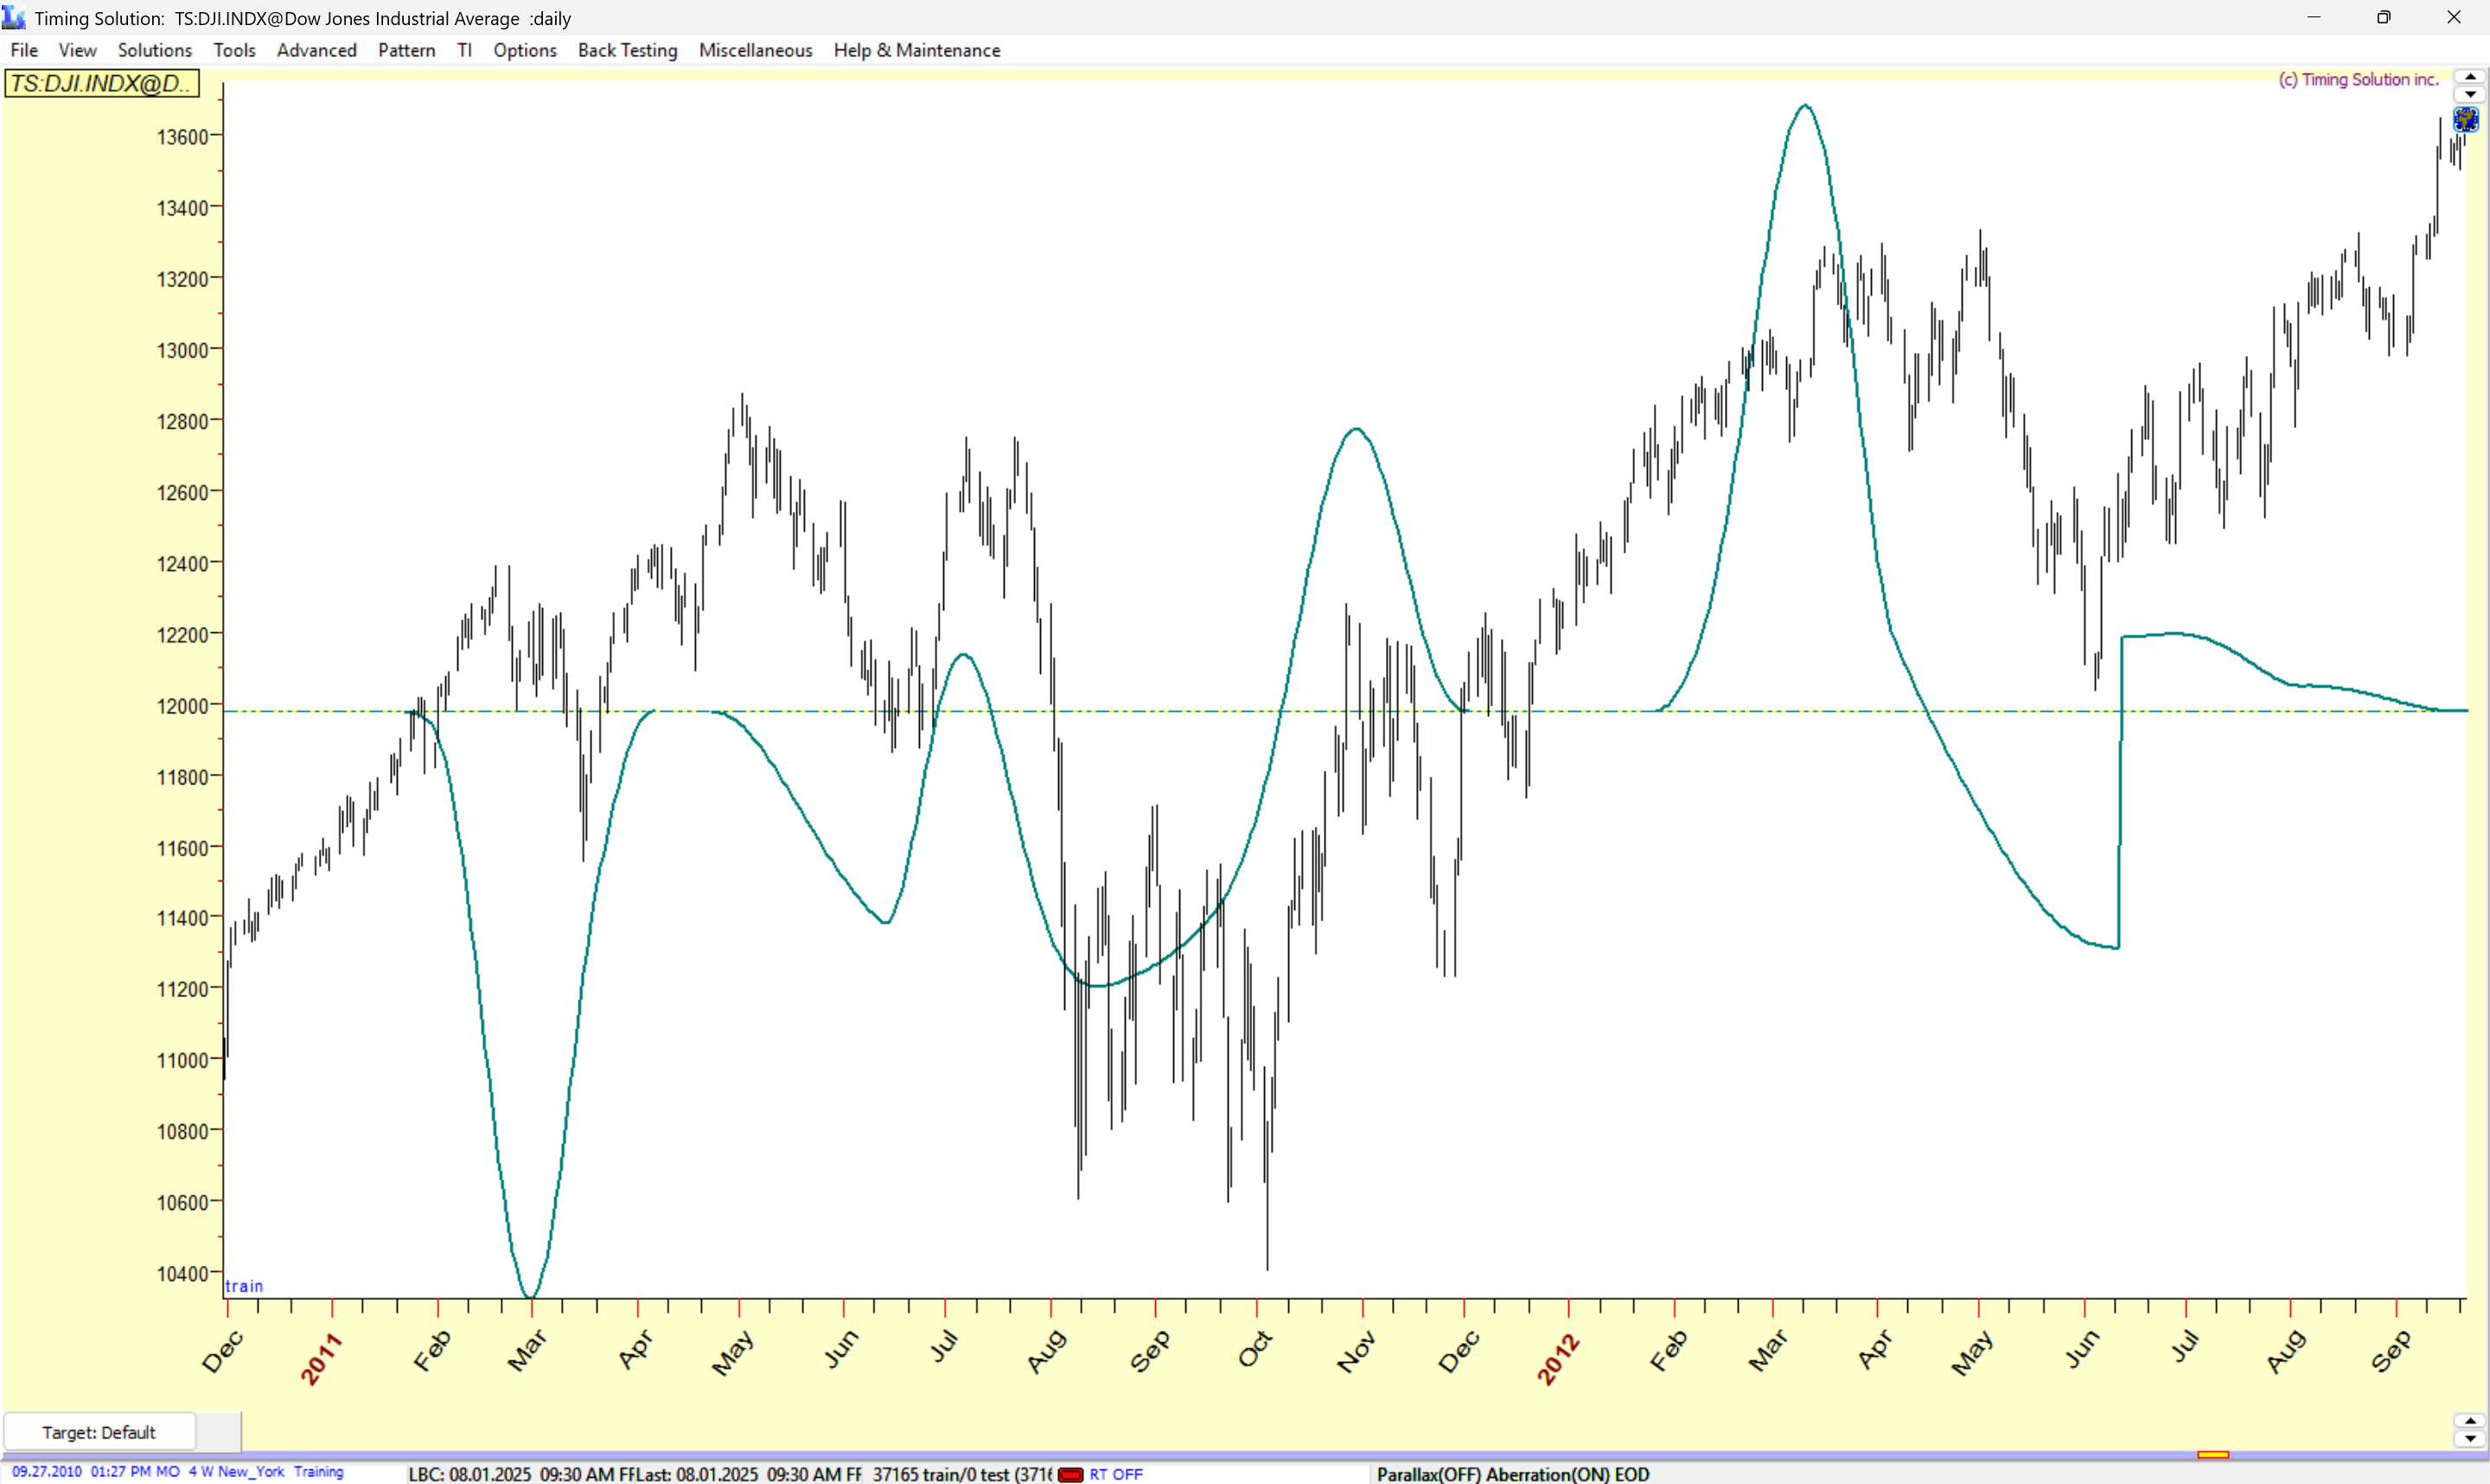The height and width of the screenshot is (1484, 2490).
Task: Open the Miscellaneous menu
Action: coord(755,50)
